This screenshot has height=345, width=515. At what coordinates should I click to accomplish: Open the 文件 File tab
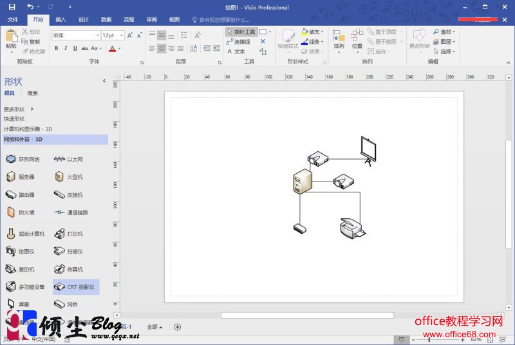pos(13,20)
